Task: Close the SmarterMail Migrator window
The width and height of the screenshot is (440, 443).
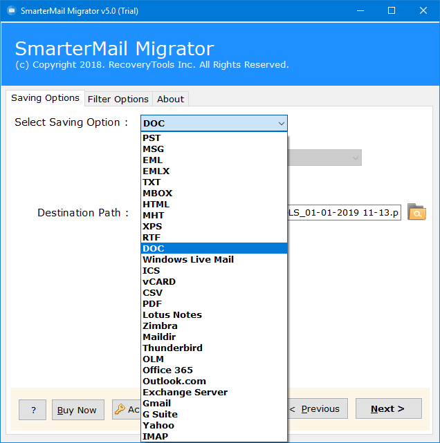Action: [423, 11]
